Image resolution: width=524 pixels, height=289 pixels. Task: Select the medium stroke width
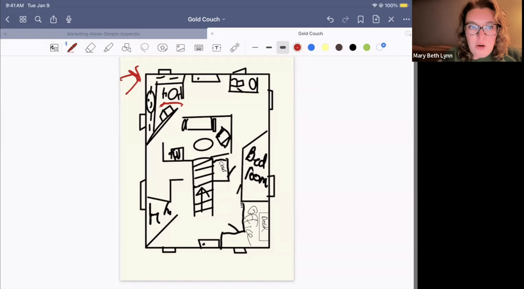(269, 48)
